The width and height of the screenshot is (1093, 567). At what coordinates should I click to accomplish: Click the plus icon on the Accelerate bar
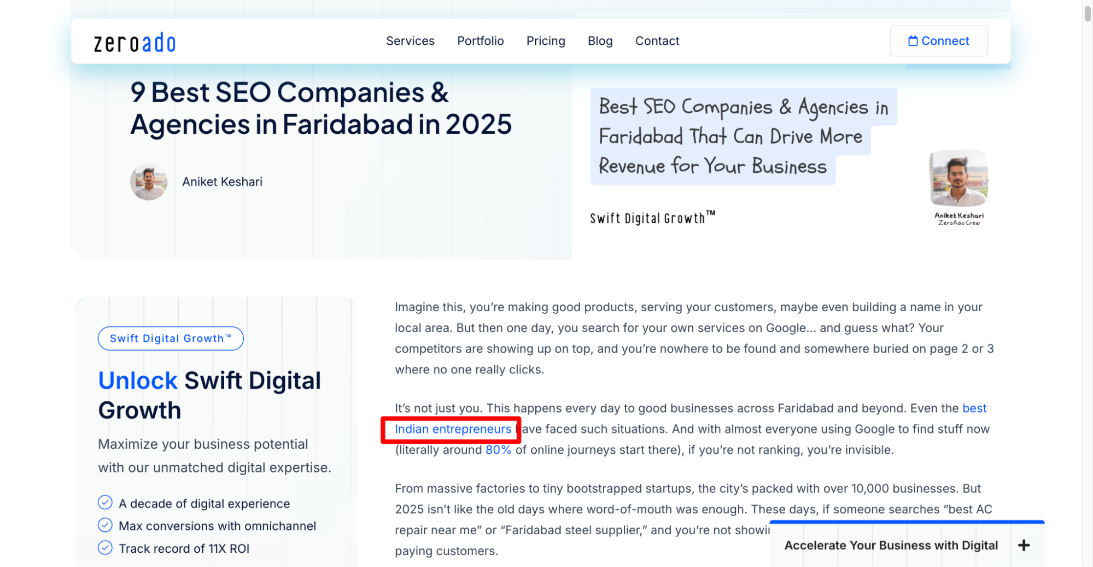coord(1023,545)
